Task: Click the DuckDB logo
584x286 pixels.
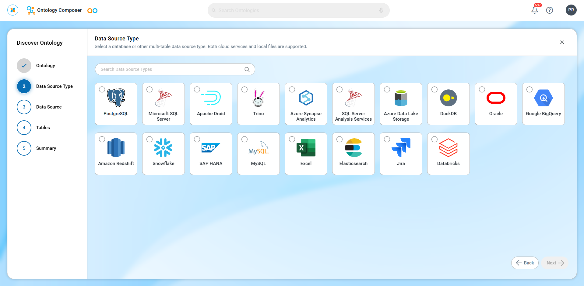Action: pos(449,98)
